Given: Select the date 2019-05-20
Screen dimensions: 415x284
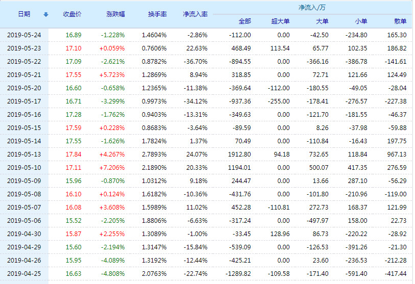Looking at the screenshot, I should click(24, 88).
